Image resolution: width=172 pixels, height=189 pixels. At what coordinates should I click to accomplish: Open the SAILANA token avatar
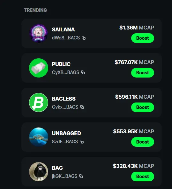[39, 33]
